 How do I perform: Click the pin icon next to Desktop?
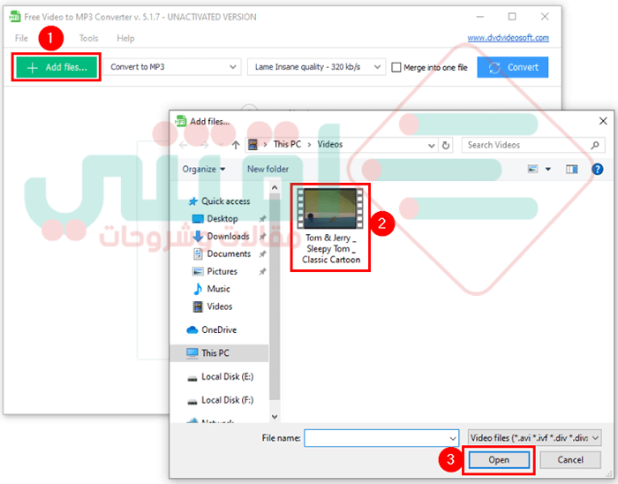pos(262,219)
